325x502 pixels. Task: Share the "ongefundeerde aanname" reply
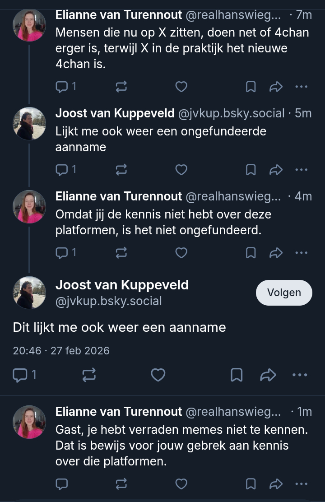[276, 170]
